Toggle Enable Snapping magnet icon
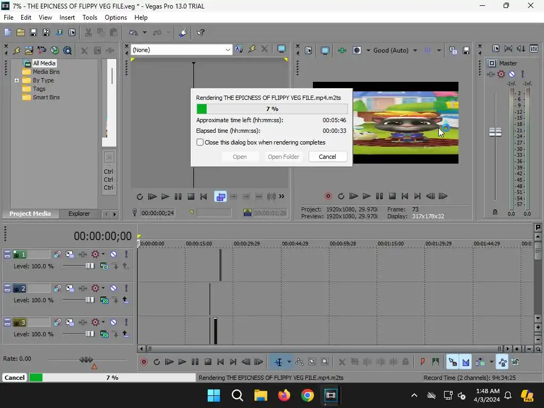 [466, 362]
